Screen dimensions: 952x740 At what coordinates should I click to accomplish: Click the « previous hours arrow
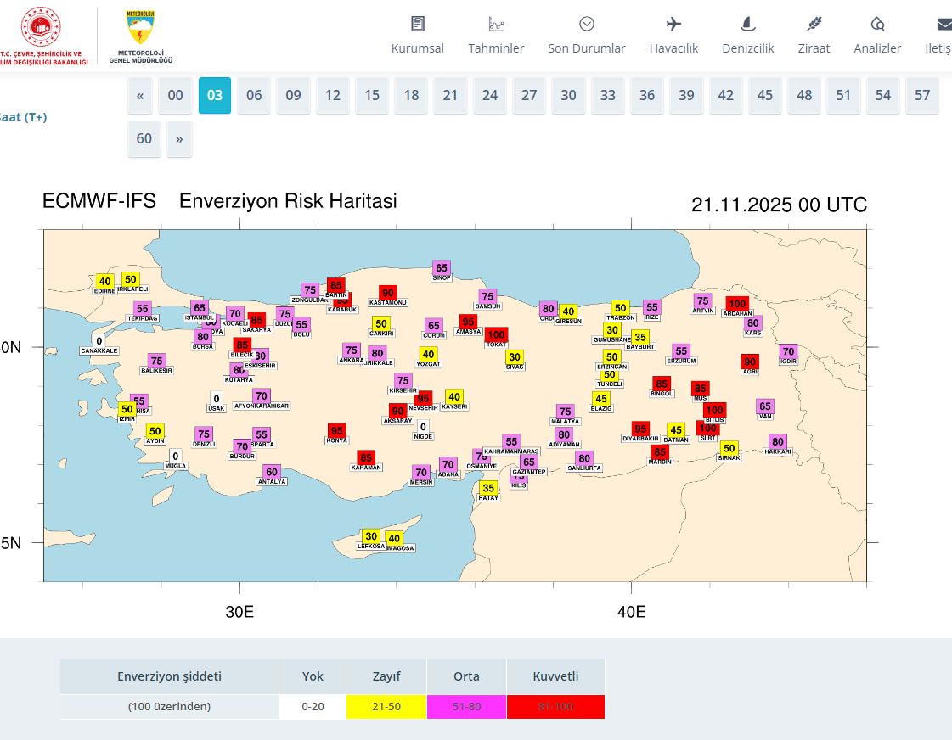139,95
